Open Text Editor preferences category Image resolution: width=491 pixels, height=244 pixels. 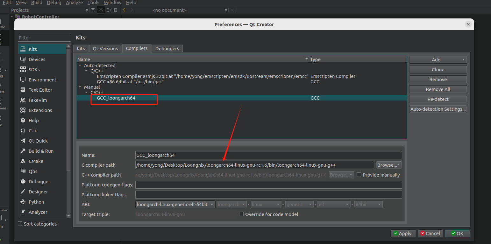(x=42, y=90)
